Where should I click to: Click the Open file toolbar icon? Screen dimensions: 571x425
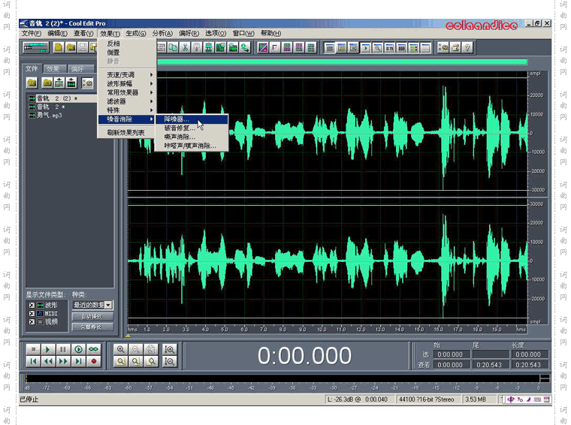(x=71, y=47)
